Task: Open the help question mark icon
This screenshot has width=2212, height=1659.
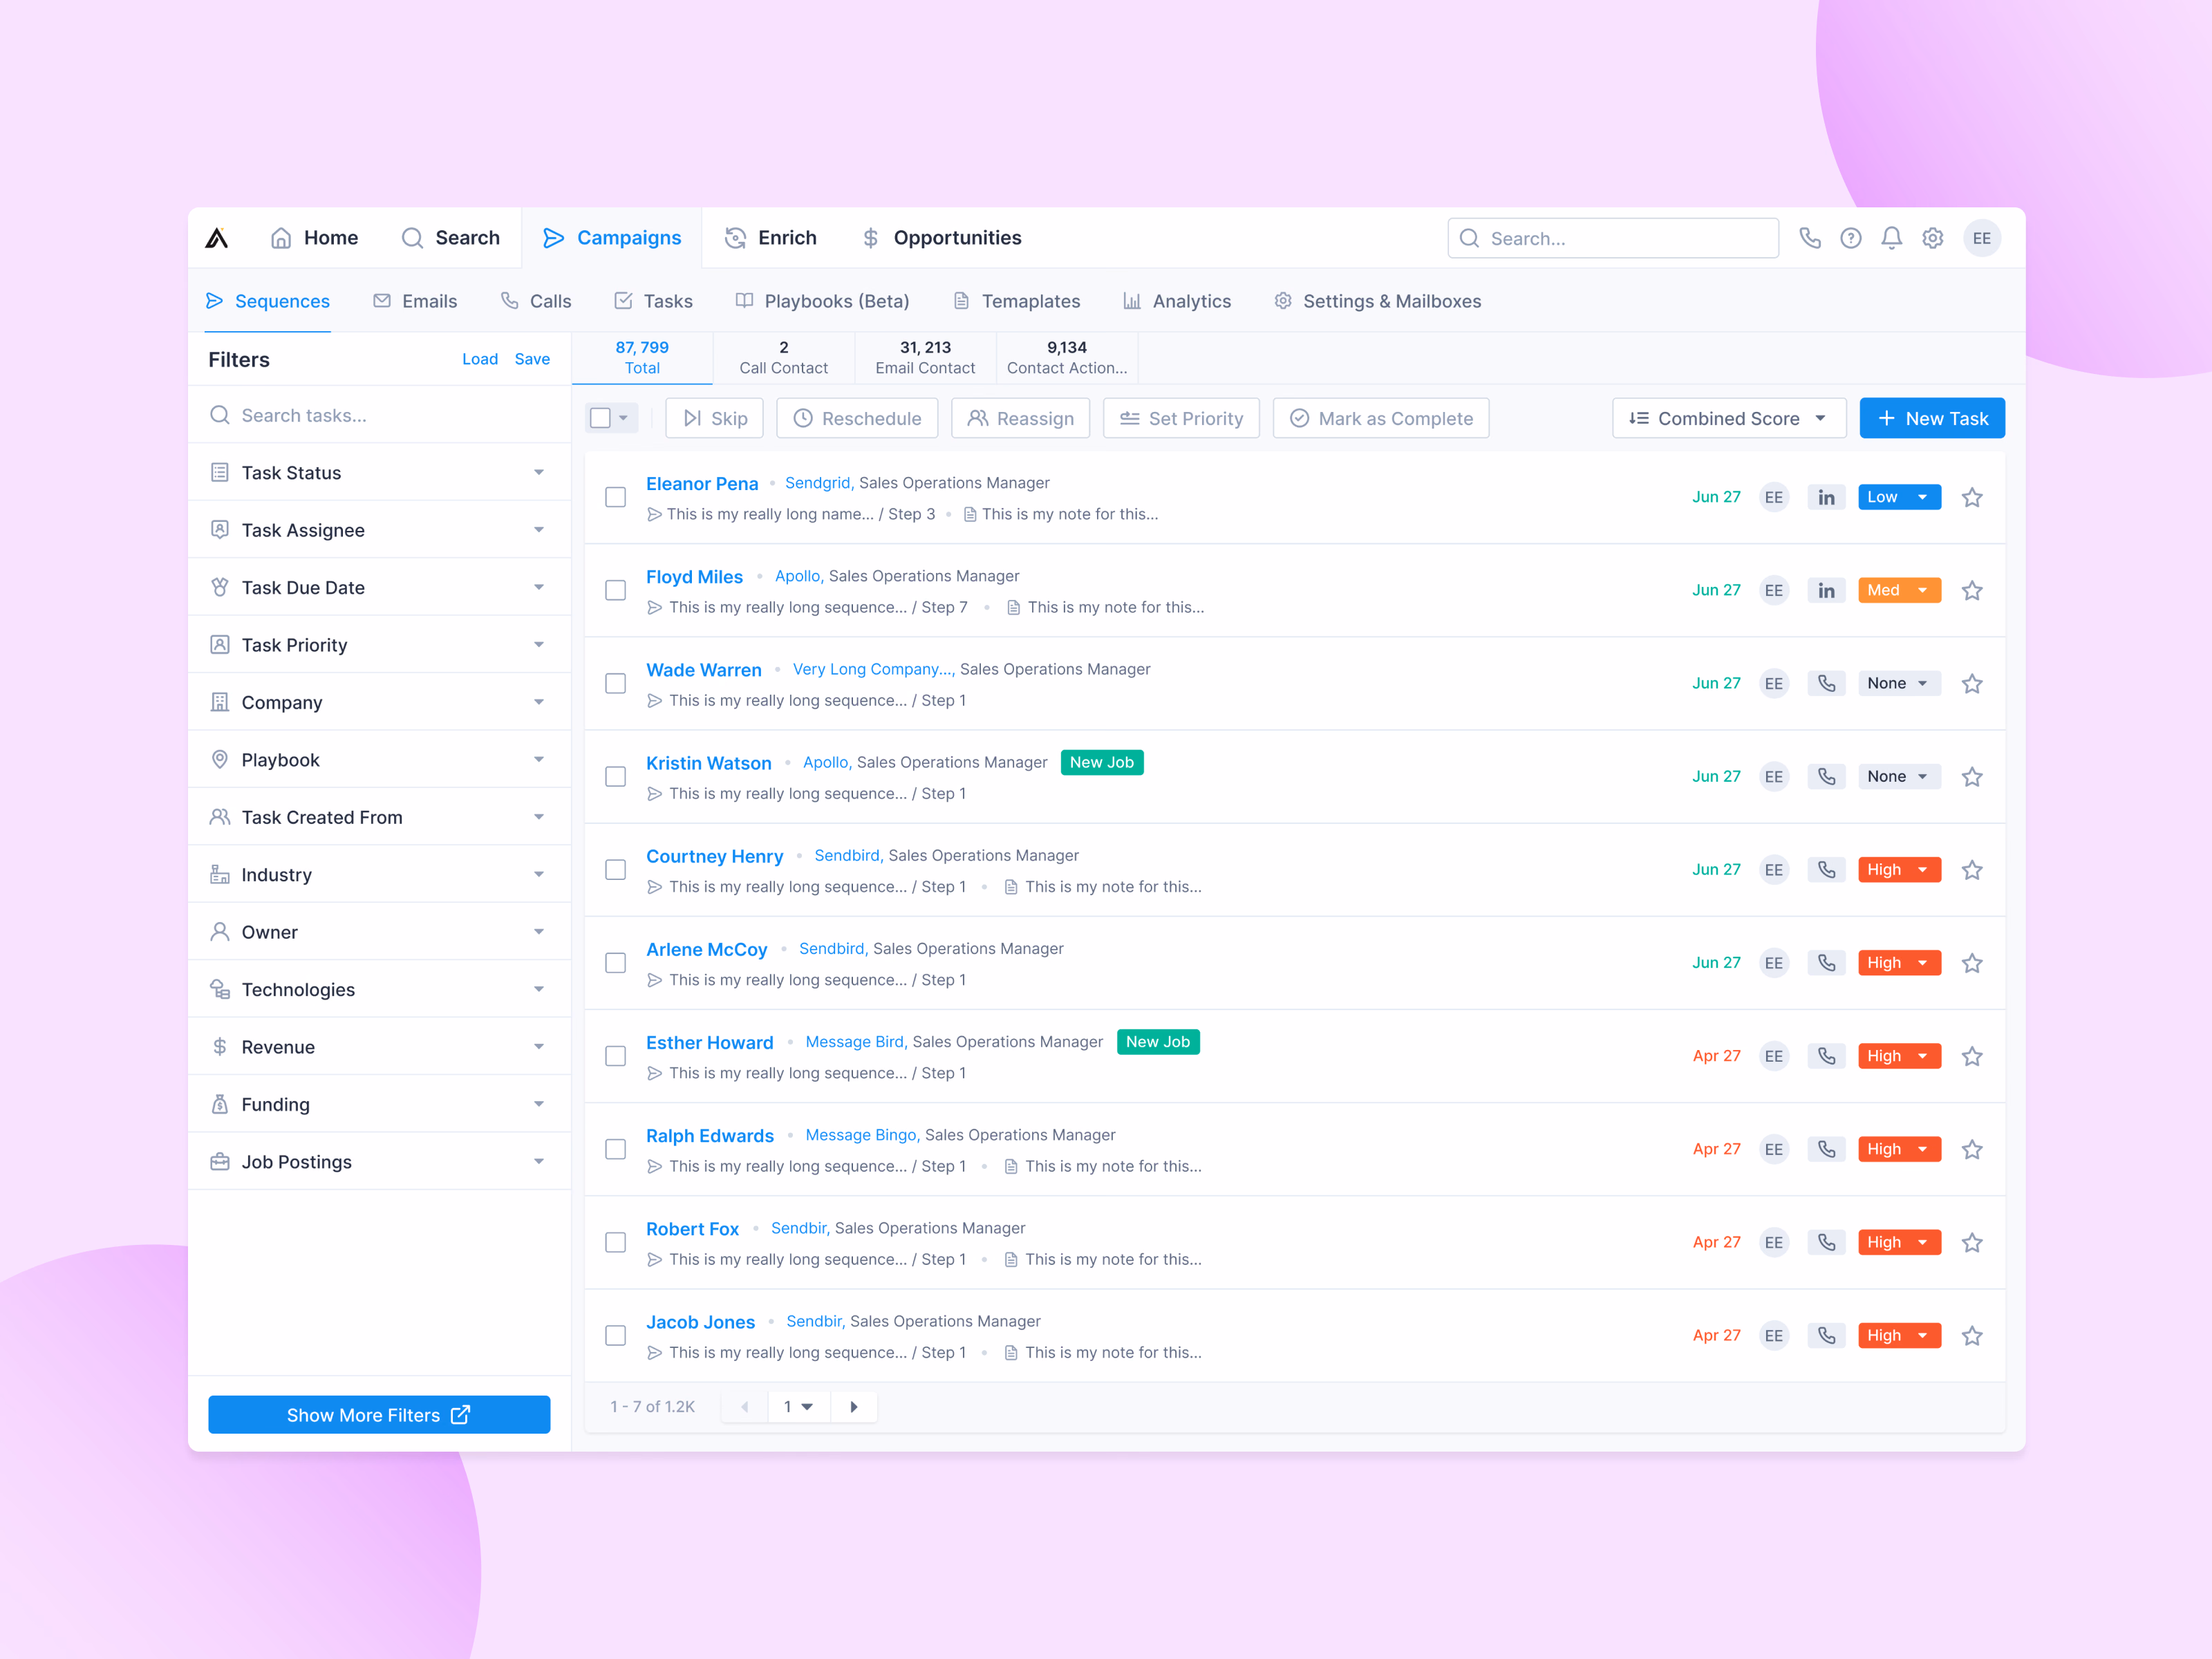Action: [x=1850, y=238]
